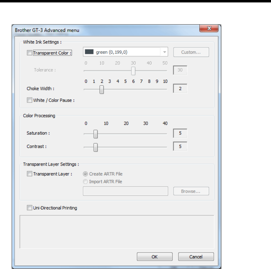Click the Tolerance value box showing 30
271x269 pixels.
coord(180,70)
